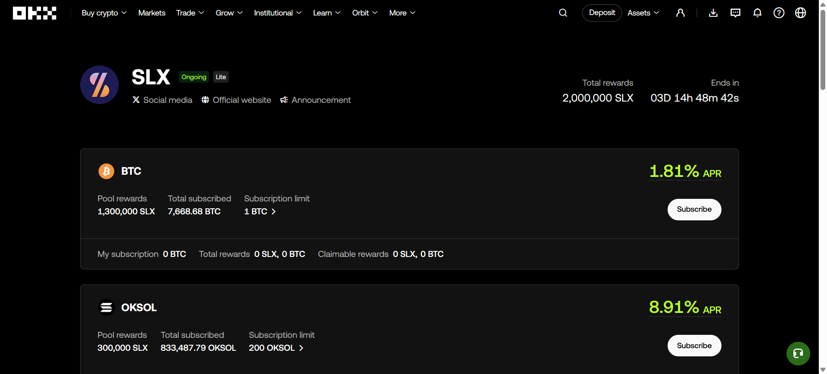Click the Ongoing status badge
Image resolution: width=827 pixels, height=374 pixels.
coord(194,77)
